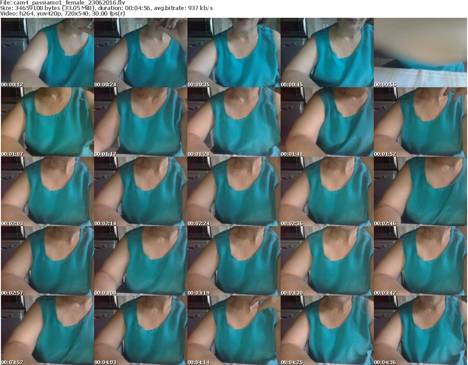Pick the thumbnail marked 00:02:14
This screenshot has height=365, width=468.
141,191
